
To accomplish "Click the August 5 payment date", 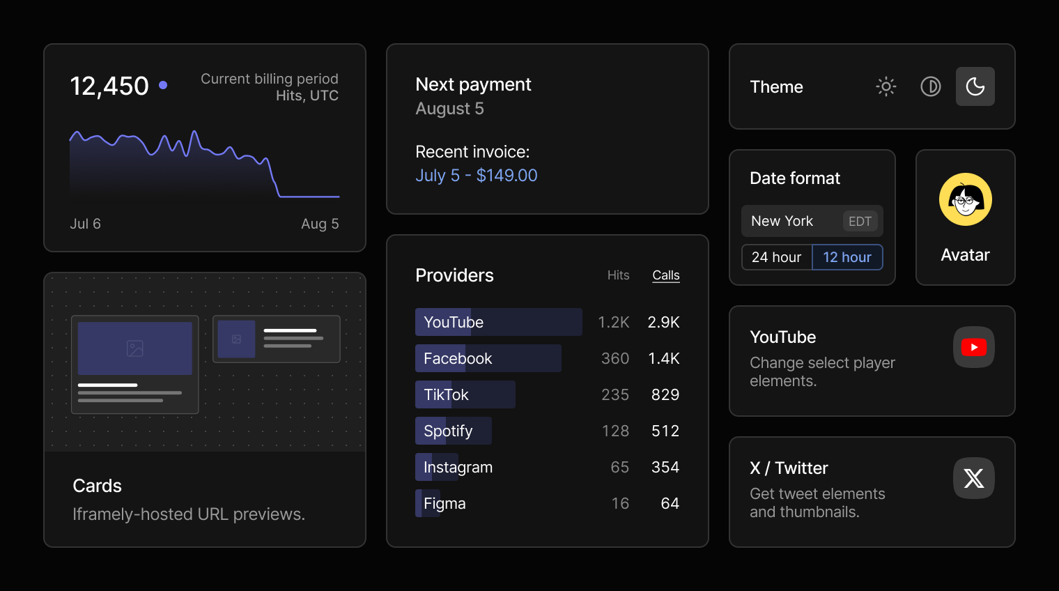I will [x=449, y=109].
